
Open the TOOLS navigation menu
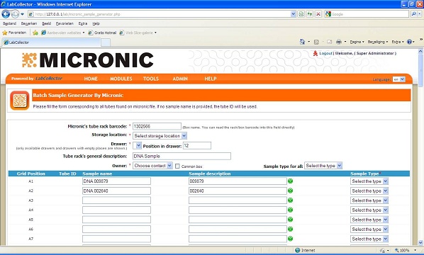coord(151,79)
